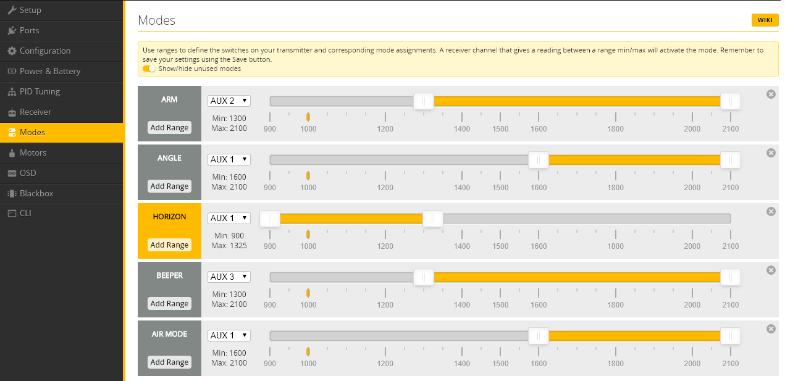Click the HORIZON maximum range handle

(x=432, y=219)
